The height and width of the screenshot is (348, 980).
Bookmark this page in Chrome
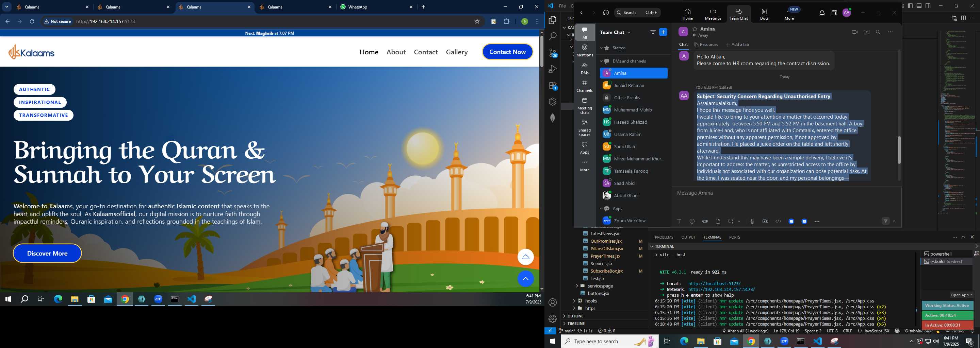(x=477, y=22)
